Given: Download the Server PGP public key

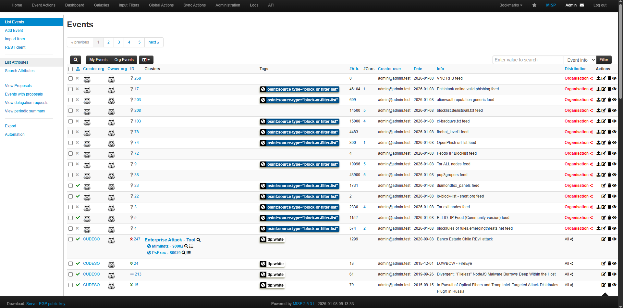Looking at the screenshot, I should click(x=46, y=304).
